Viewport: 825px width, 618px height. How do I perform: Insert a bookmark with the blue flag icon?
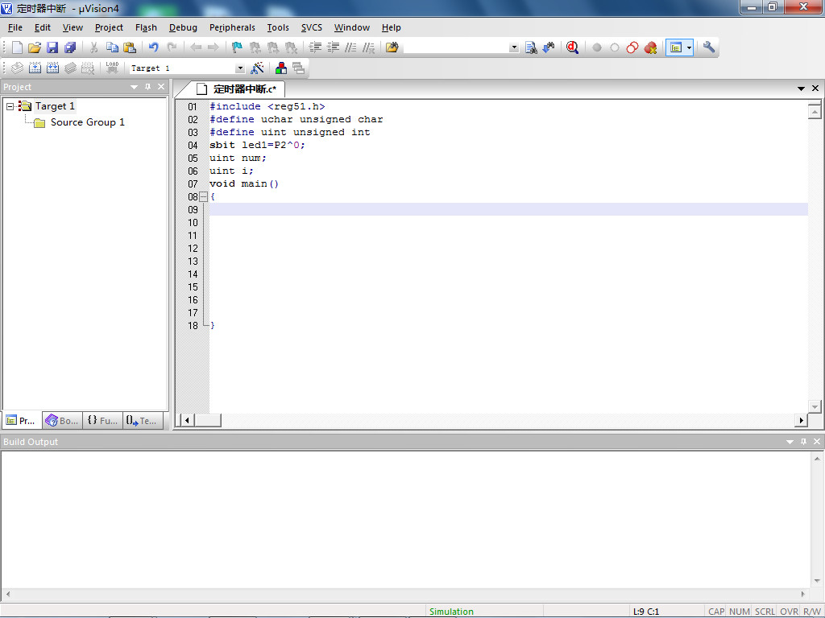[238, 47]
